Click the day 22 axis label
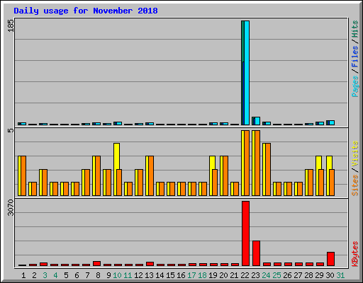Viewport: 363px width, 283px height. pos(245,275)
